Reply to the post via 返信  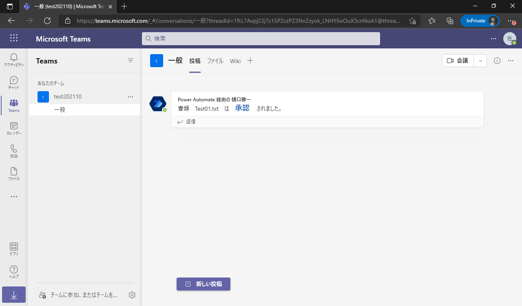coord(186,122)
